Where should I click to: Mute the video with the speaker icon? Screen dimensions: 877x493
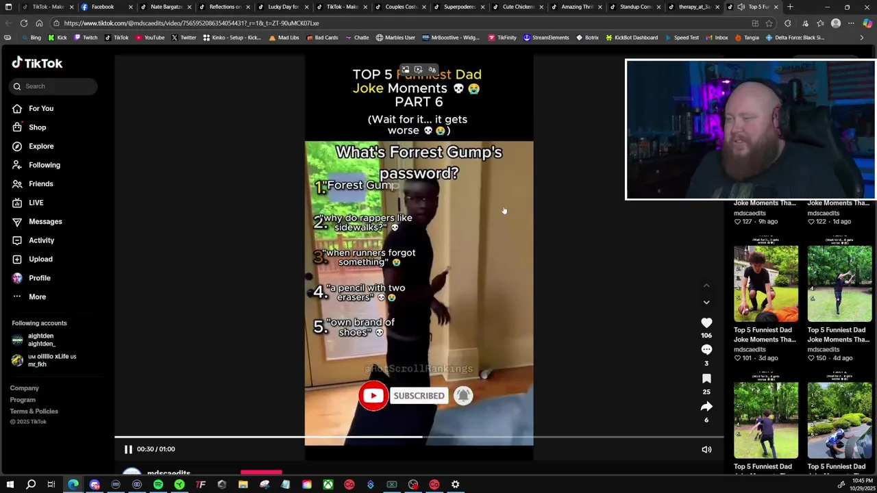click(706, 450)
